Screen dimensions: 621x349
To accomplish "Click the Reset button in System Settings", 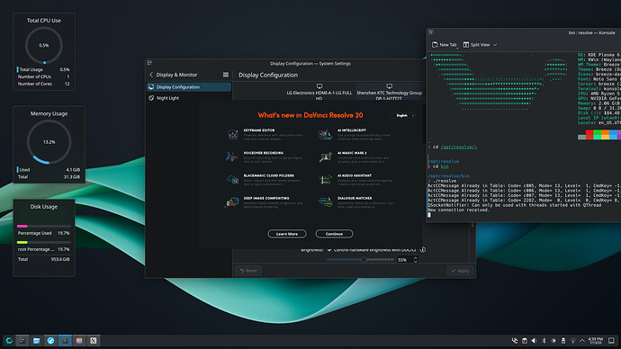I will (x=248, y=271).
